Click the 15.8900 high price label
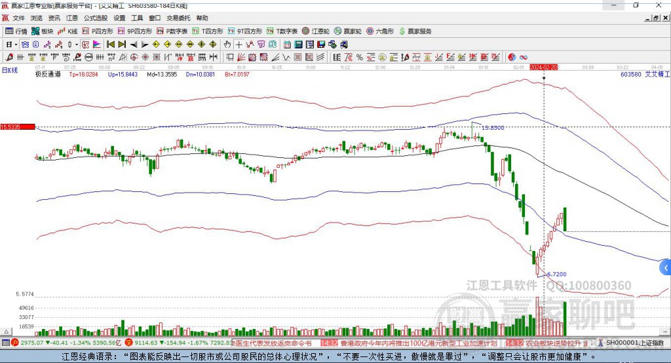The image size is (671, 363). click(x=493, y=128)
